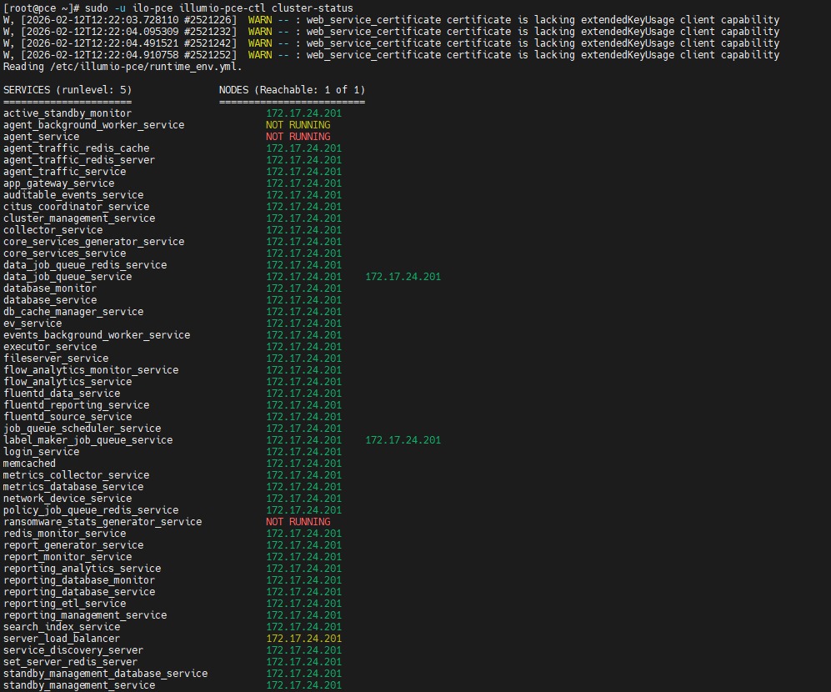Image resolution: width=831 pixels, height=692 pixels.
Task: Click citus_coordinator_service name
Action: click(77, 206)
